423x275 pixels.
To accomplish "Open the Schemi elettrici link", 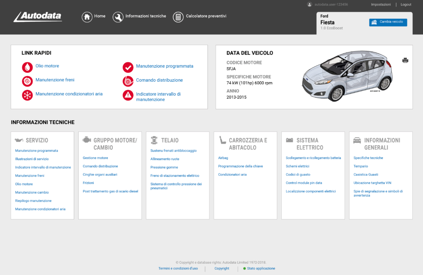I will [x=297, y=166].
